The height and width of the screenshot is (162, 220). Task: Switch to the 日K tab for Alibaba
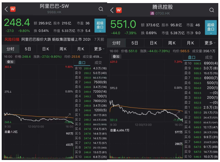(46, 49)
